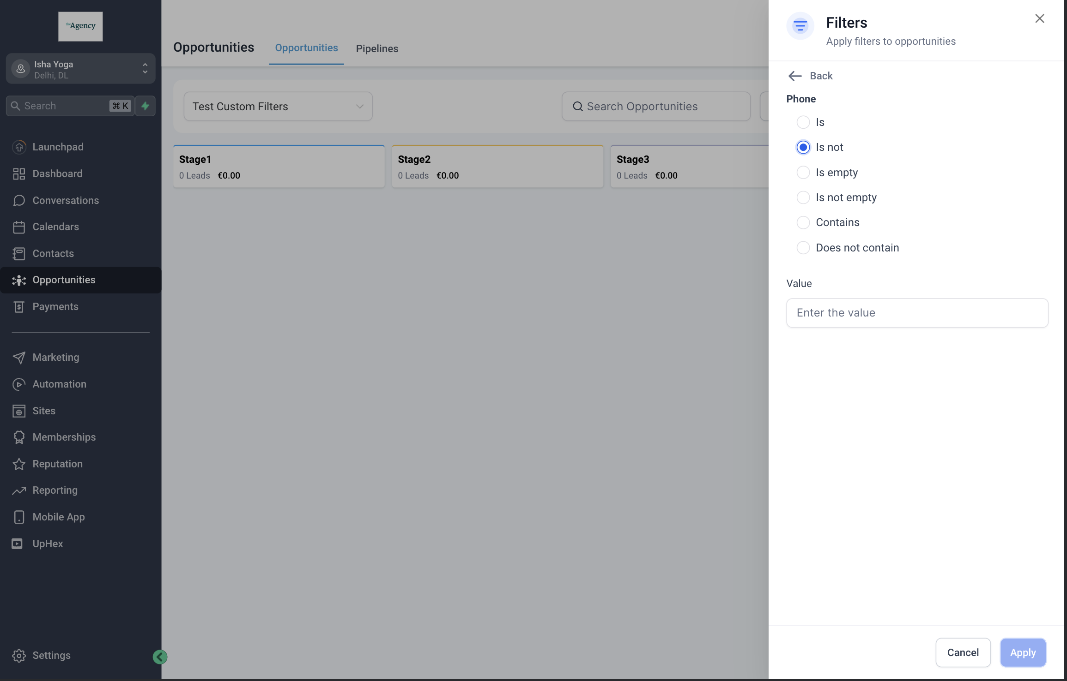This screenshot has width=1067, height=681.
Task: Collapse sidebar with green chevron button
Action: click(x=160, y=657)
